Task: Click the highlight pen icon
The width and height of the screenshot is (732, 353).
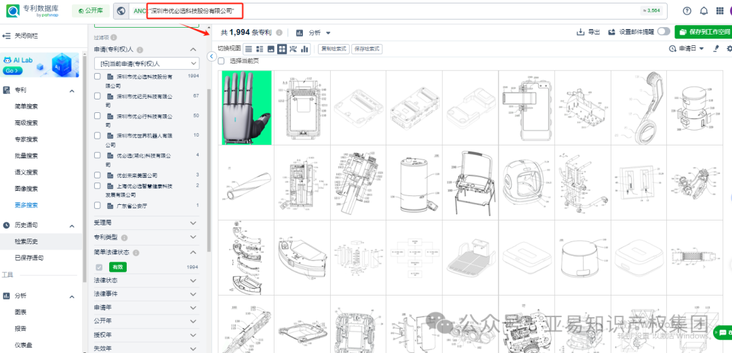Action: tap(717, 49)
